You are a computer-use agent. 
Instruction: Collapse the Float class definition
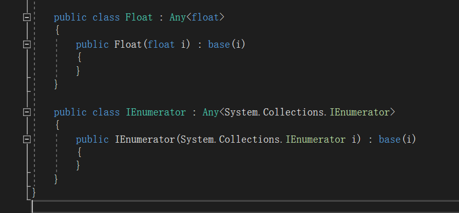tap(26, 17)
